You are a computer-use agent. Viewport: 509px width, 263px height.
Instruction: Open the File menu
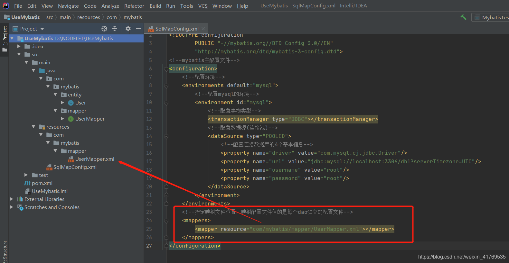coord(18,6)
